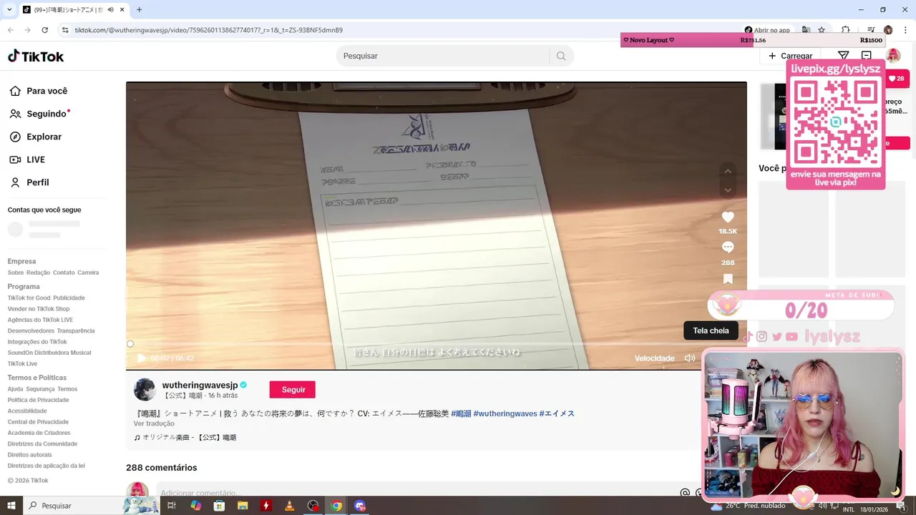Screen dimensions: 916x515
Task: Show translation with Ver tradução
Action: (x=154, y=423)
